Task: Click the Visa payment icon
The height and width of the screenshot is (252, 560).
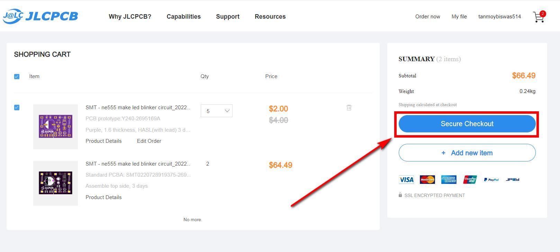Action: click(406, 179)
